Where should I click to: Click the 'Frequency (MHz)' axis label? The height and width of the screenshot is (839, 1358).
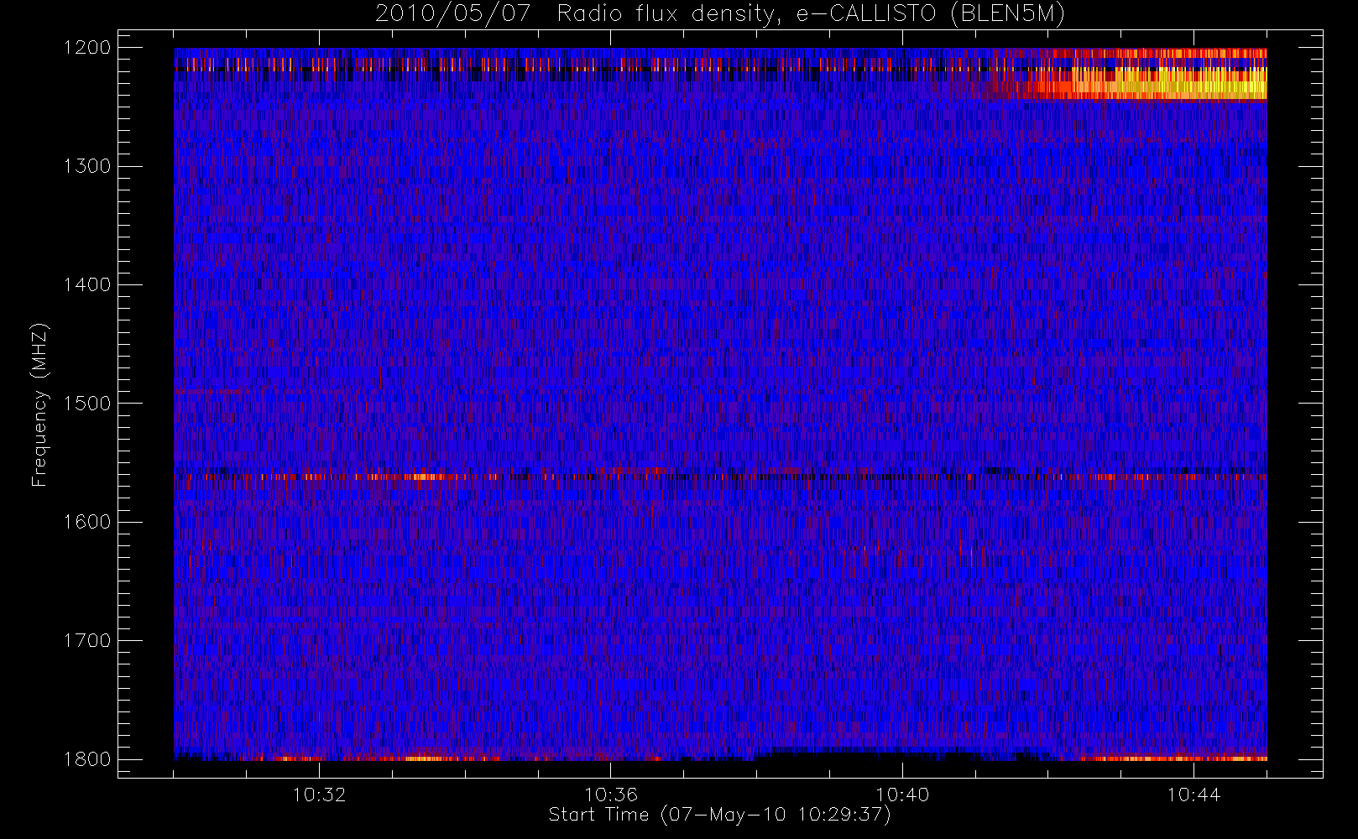pyautogui.click(x=39, y=405)
